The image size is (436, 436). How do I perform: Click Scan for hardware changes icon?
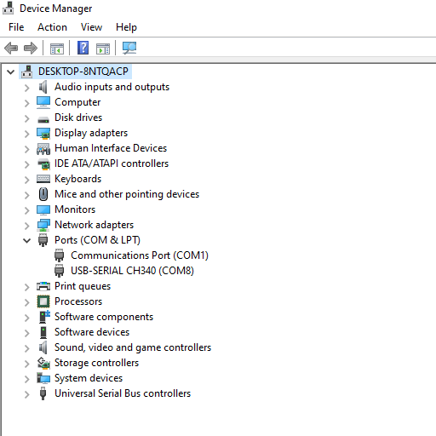pos(129,48)
